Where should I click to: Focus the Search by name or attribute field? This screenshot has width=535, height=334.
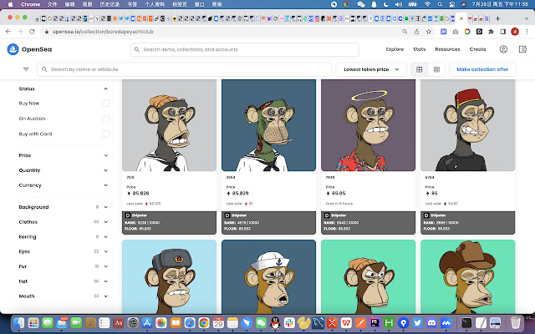(x=184, y=69)
